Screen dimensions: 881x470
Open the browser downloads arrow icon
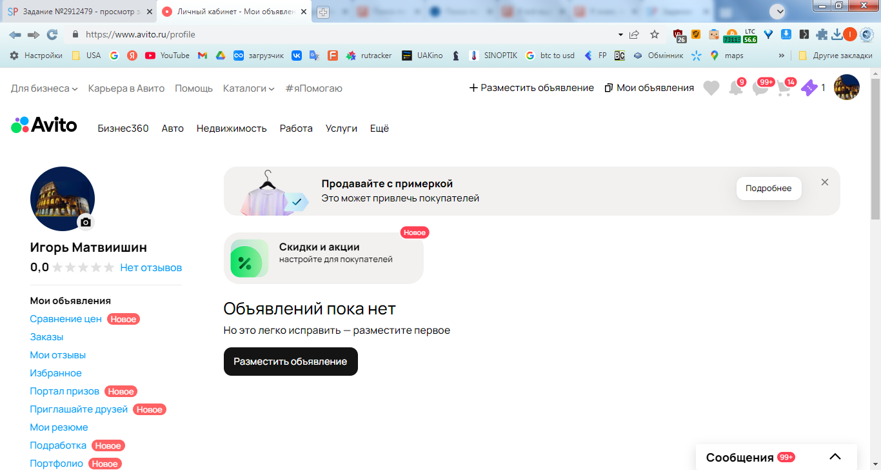[x=837, y=34]
